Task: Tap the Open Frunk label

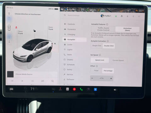Action: point(20,32)
